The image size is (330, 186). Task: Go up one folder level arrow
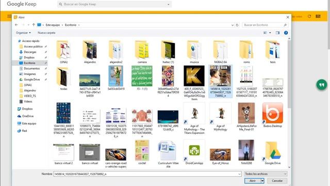(34, 25)
